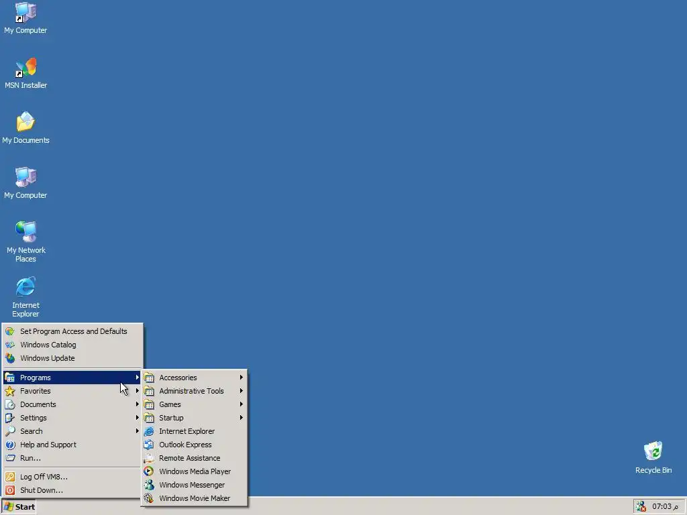Select the My Network Places desktop icon

[x=26, y=241]
